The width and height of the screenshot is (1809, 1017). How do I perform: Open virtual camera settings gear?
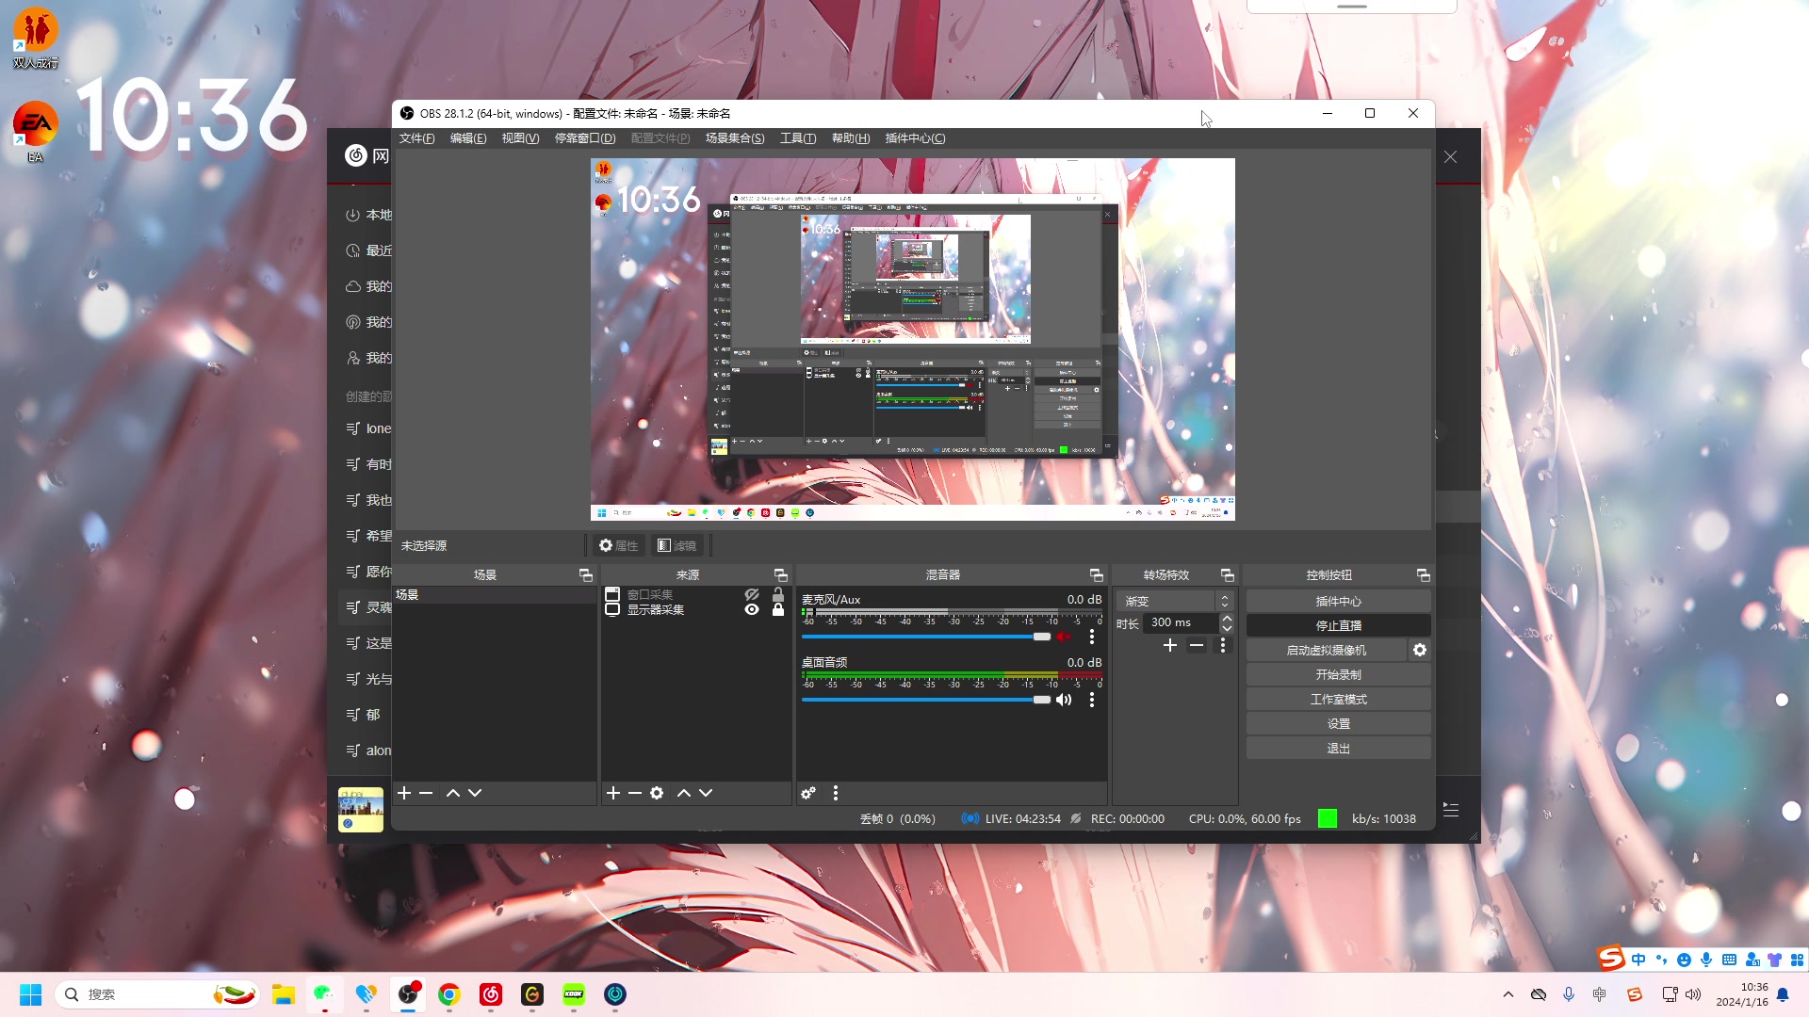point(1420,650)
